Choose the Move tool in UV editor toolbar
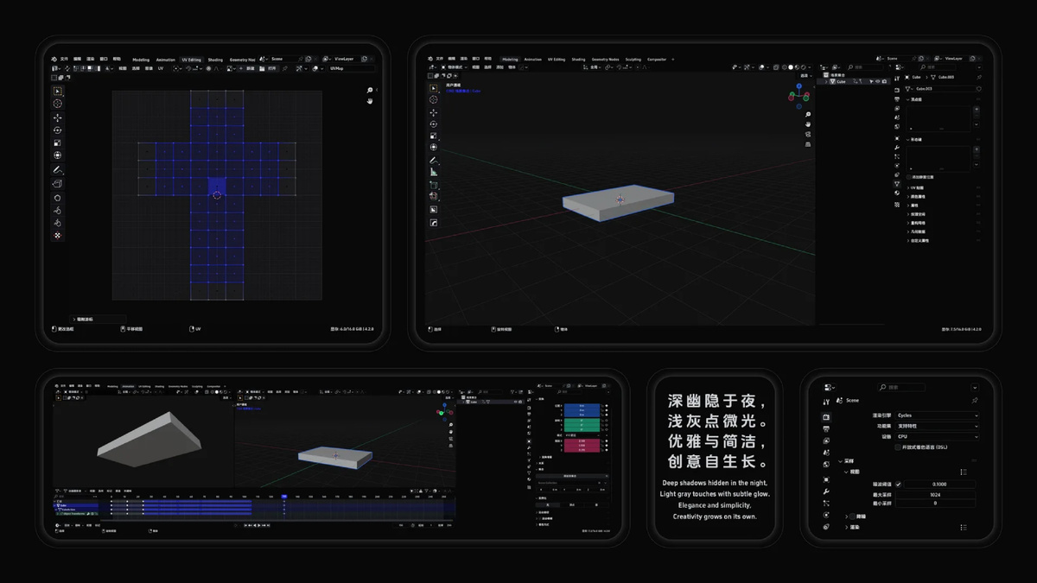1037x583 pixels. (58, 118)
